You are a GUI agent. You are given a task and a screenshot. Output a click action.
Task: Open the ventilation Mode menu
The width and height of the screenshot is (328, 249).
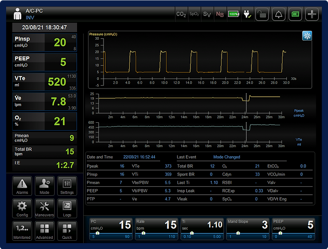[45, 186]
